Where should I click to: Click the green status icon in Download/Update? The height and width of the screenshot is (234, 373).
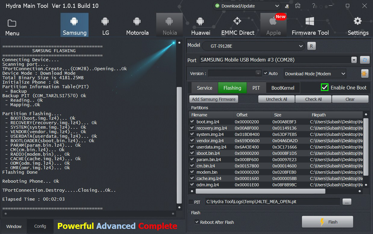pyautogui.click(x=217, y=6)
